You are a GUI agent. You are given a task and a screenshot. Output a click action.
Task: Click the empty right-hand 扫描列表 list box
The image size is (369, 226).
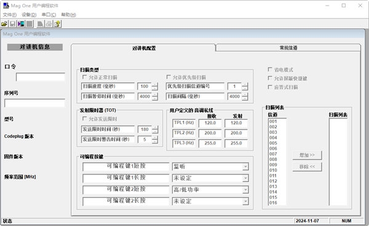(338, 162)
